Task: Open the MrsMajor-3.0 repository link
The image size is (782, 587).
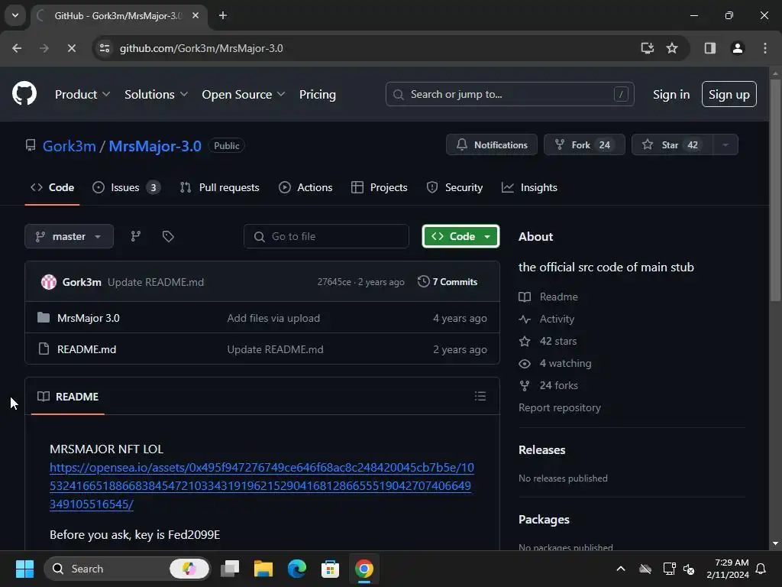Action: click(155, 146)
